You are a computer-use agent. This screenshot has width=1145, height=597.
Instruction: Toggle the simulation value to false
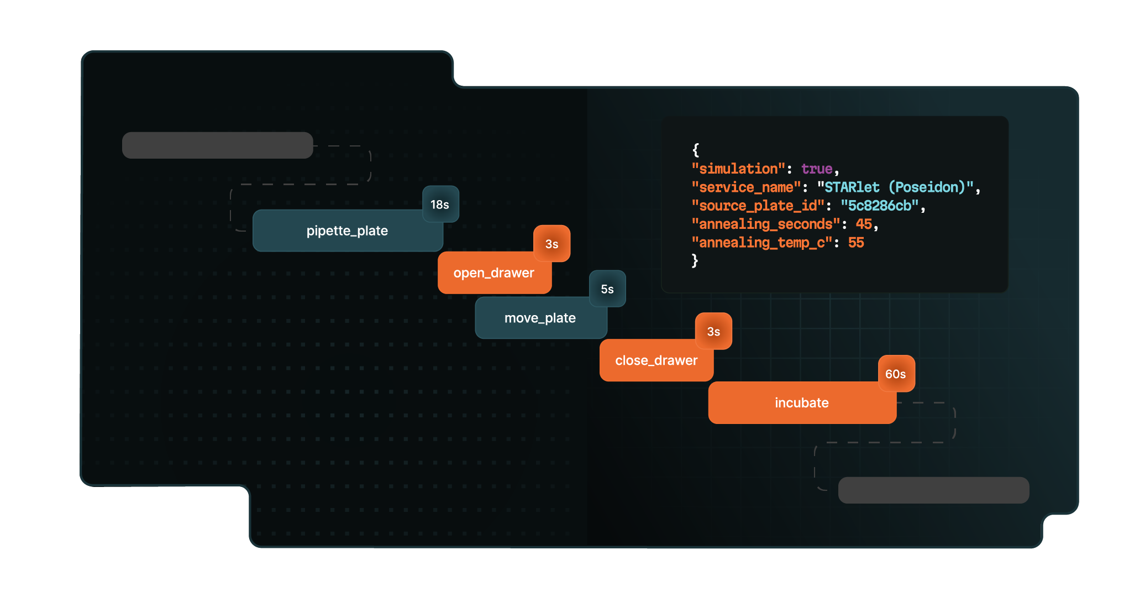[x=817, y=169]
